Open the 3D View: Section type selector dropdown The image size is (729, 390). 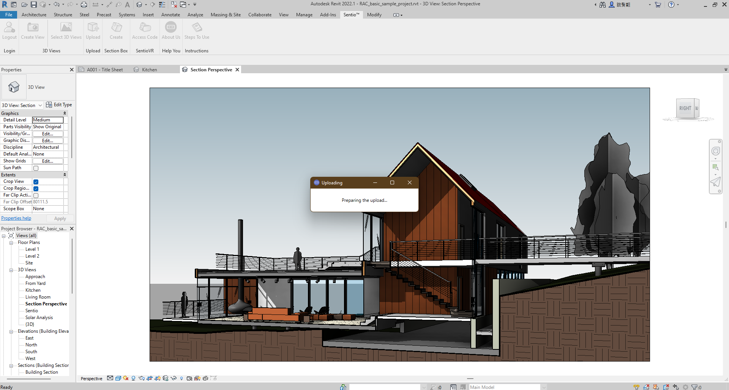point(40,105)
